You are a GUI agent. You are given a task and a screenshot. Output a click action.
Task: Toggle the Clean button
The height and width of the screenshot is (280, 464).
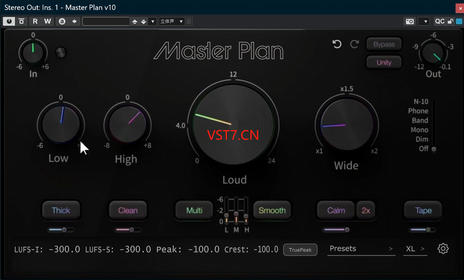click(128, 210)
